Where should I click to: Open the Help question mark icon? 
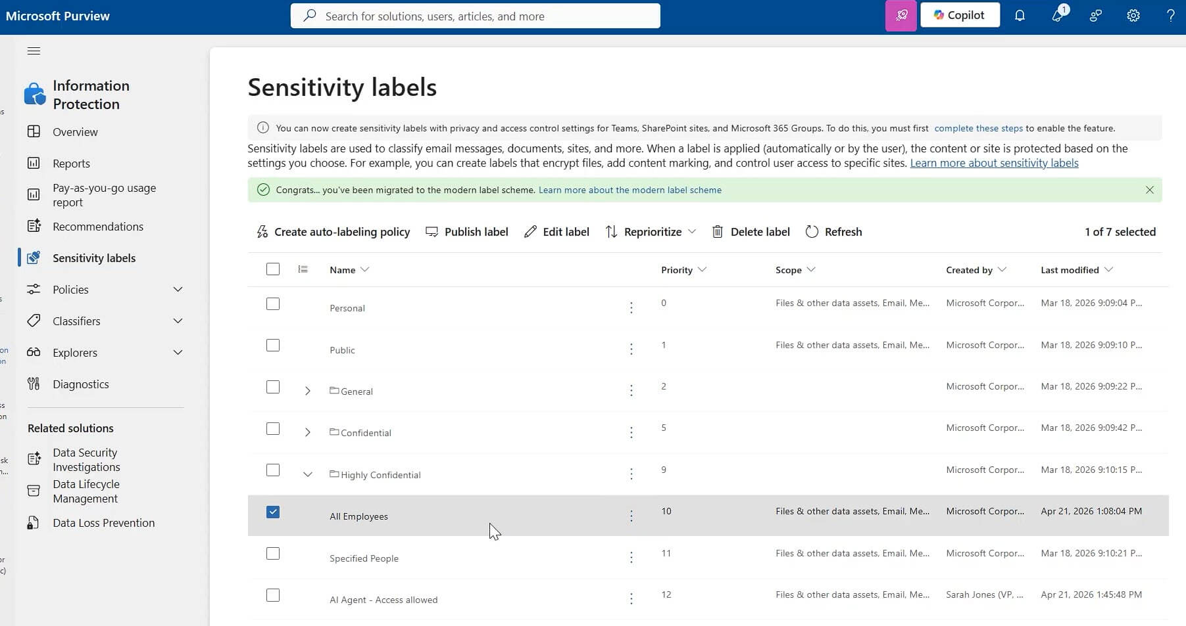coord(1170,16)
